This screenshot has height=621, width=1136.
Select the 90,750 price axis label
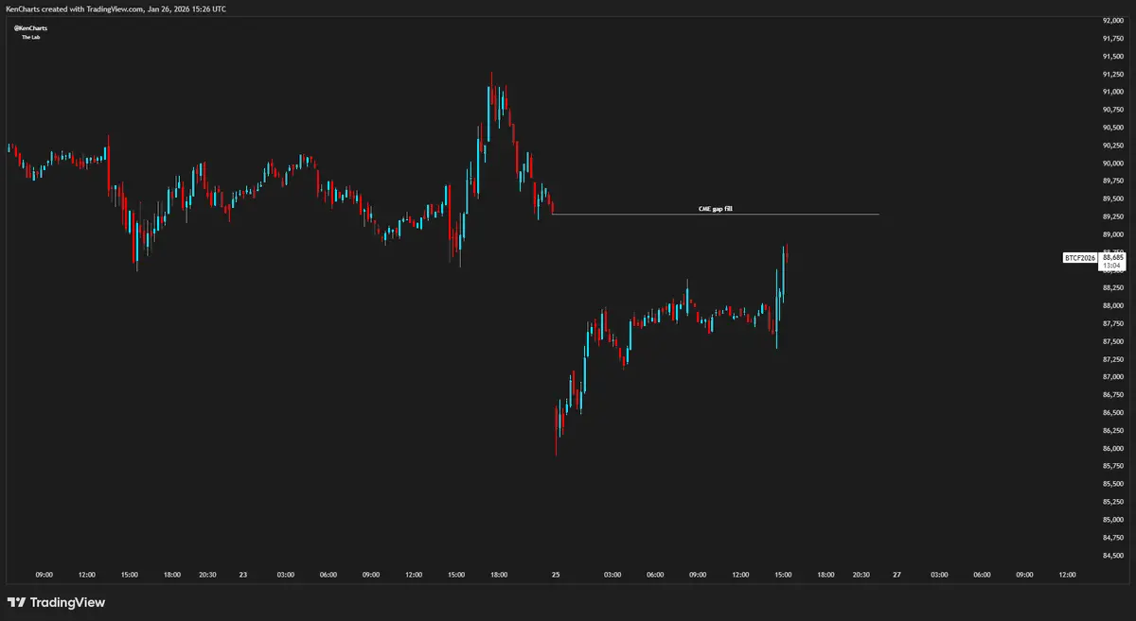click(1113, 110)
